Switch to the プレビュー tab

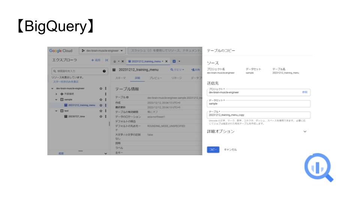click(155, 78)
